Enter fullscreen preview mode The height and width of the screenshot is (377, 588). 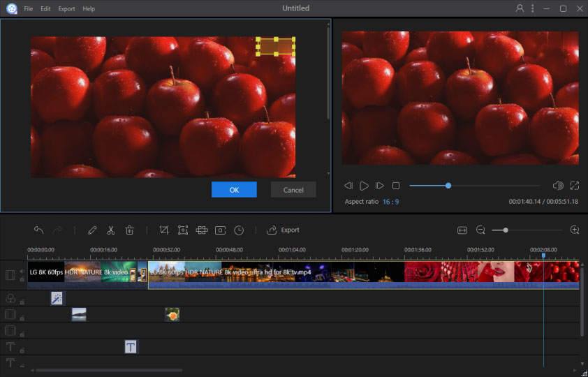pyautogui.click(x=575, y=186)
